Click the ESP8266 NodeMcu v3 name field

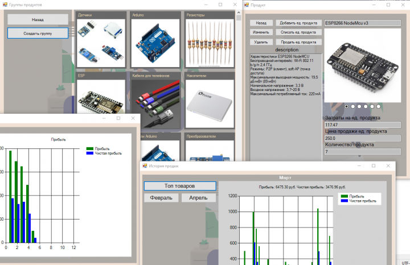362,23
